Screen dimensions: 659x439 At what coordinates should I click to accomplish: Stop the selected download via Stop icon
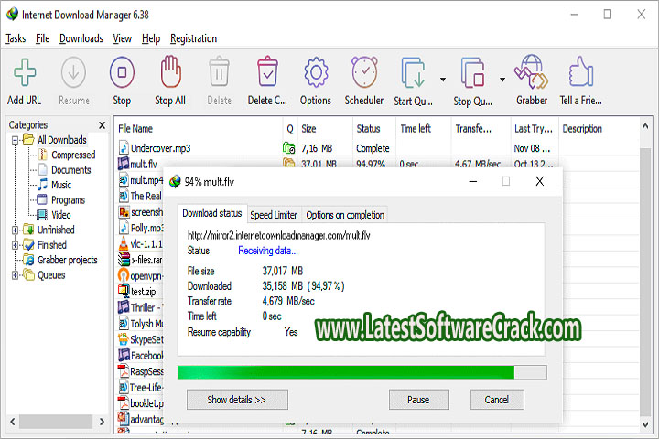(x=122, y=72)
